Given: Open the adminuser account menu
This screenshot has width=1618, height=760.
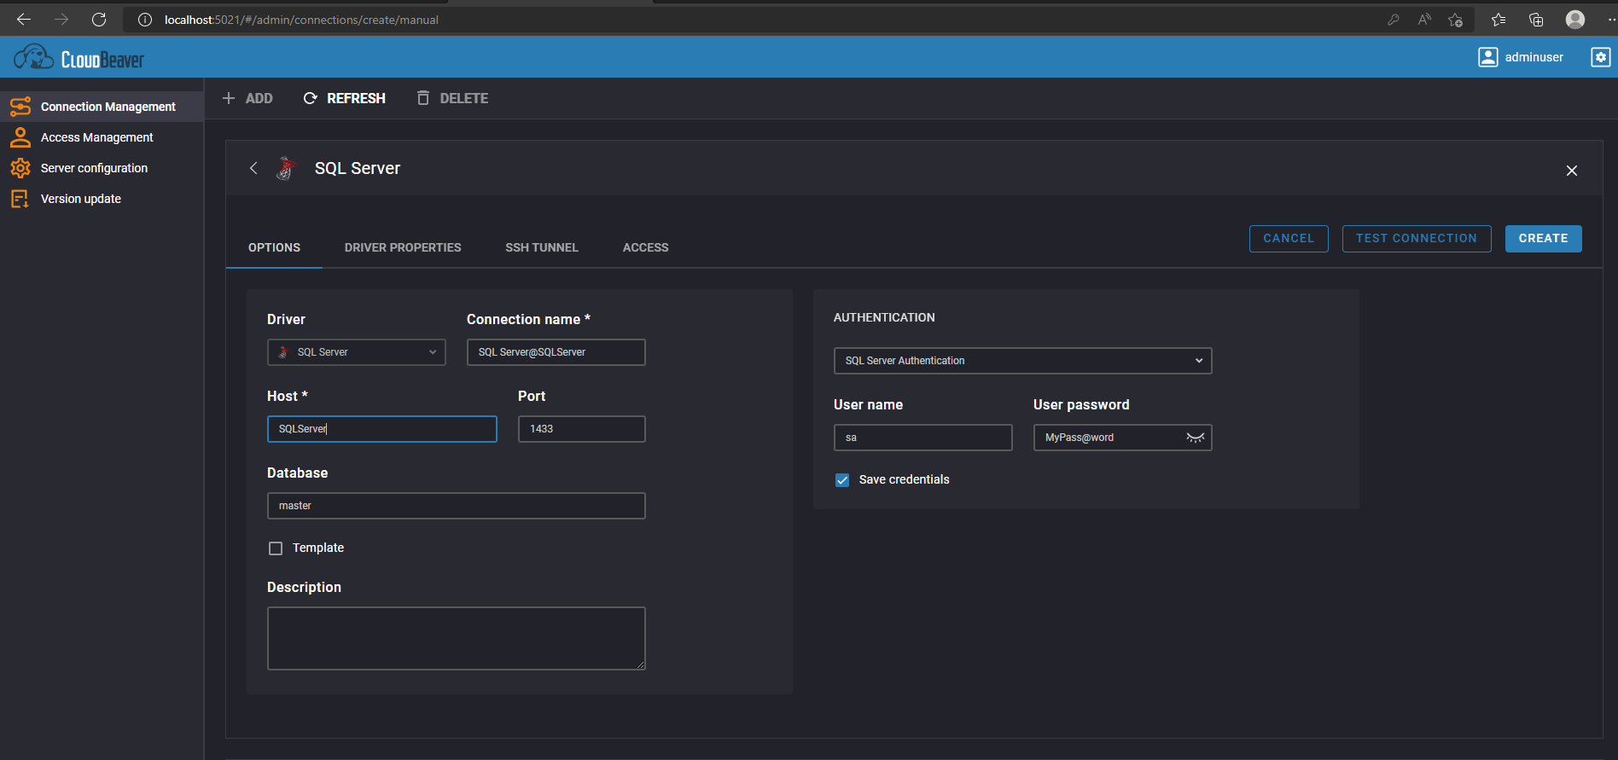Looking at the screenshot, I should [x=1522, y=57].
